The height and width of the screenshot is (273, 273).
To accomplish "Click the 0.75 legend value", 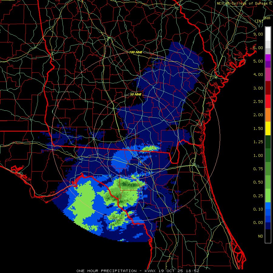I will (x=258, y=169).
